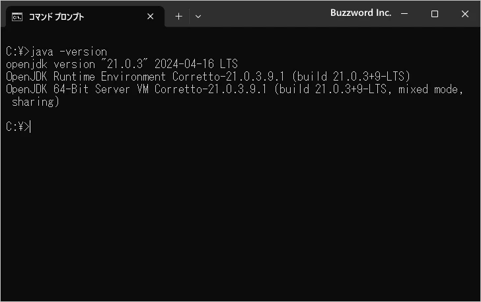Click the (build 21.0.3+9-LTS) text on Runtime line

coord(351,77)
